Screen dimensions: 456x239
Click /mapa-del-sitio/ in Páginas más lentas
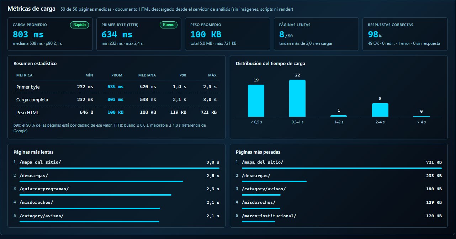click(40, 162)
